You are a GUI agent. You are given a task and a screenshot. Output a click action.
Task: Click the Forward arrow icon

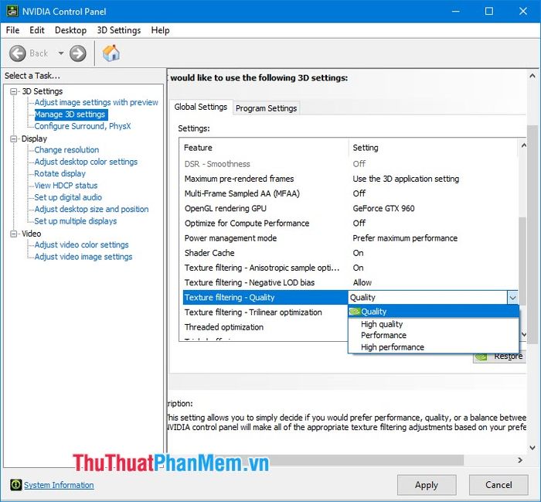coord(78,53)
